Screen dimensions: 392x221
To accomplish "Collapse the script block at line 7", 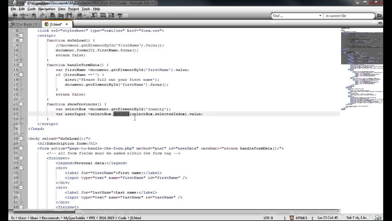I will 21,36.
